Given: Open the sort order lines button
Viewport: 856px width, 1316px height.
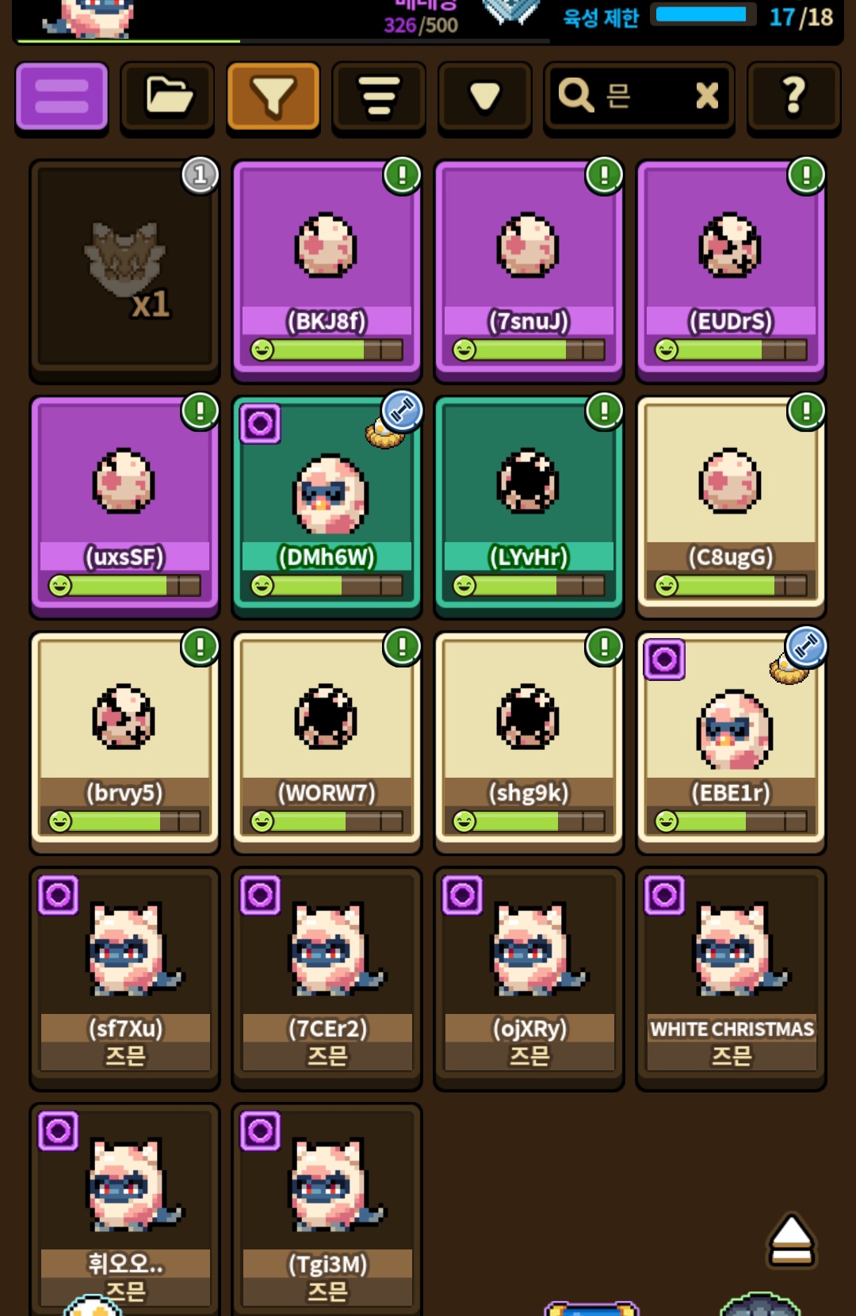Looking at the screenshot, I should click(x=380, y=96).
